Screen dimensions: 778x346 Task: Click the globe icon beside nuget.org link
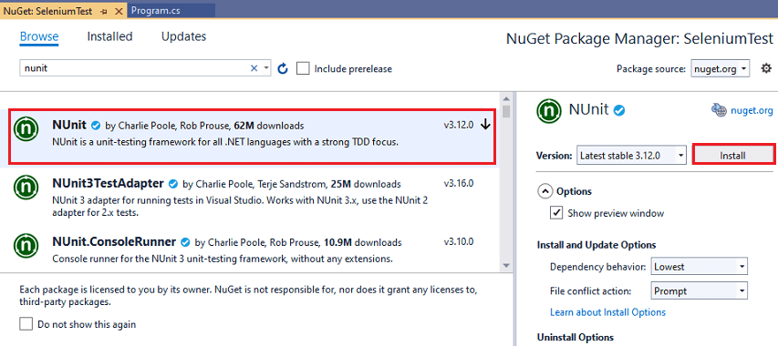pyautogui.click(x=719, y=110)
